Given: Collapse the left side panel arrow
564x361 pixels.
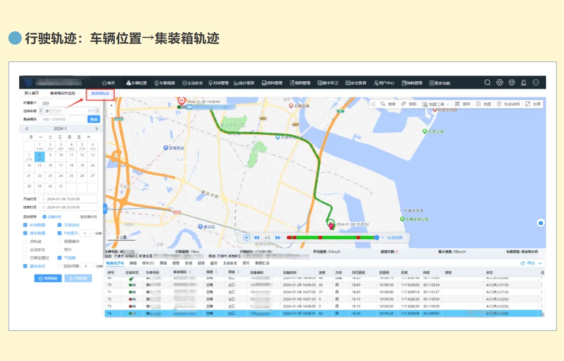Looking at the screenshot, I should pyautogui.click(x=105, y=207).
